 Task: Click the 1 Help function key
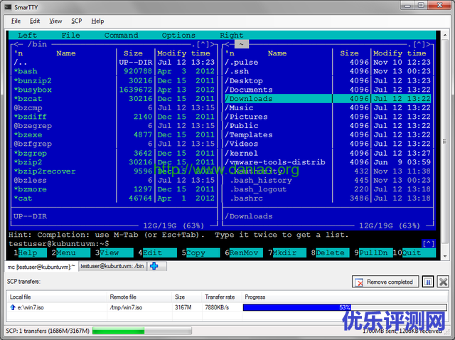(x=30, y=253)
